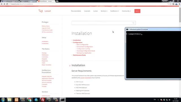The image size is (181, 102).
Task: Reload the page with the refresh icon
Action: click(7, 4)
